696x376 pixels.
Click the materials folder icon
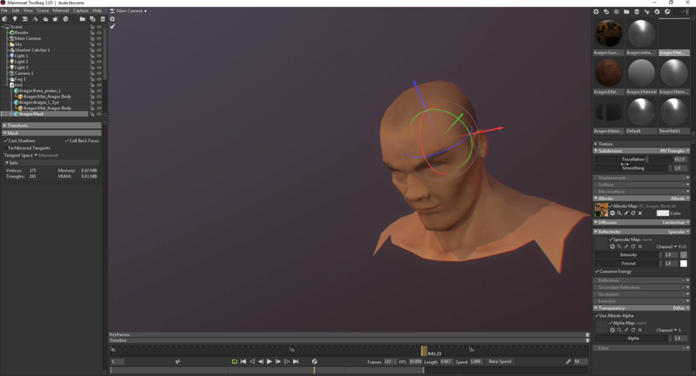626,12
